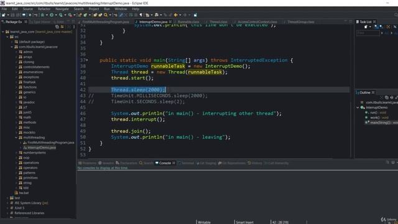
Task: Open the Terminal tab in bottom panel
Action: (x=185, y=163)
